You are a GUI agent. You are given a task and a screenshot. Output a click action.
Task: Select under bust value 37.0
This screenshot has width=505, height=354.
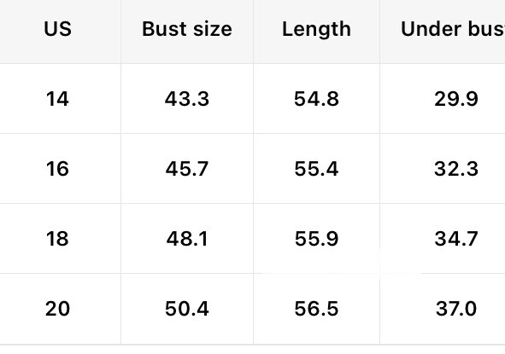456,309
